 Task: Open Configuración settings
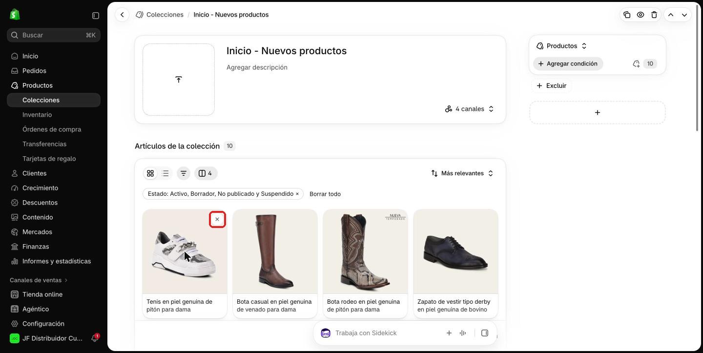click(x=54, y=324)
